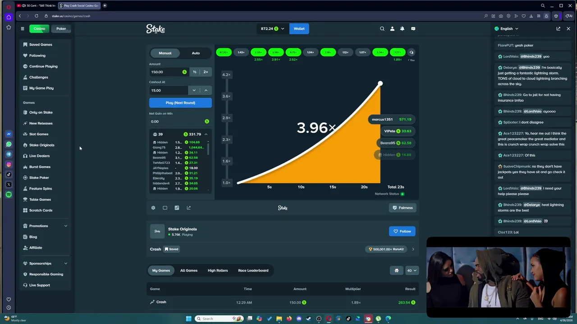577x324 pixels.
Task: Open hamburger sidebar menu
Action: click(x=22, y=29)
